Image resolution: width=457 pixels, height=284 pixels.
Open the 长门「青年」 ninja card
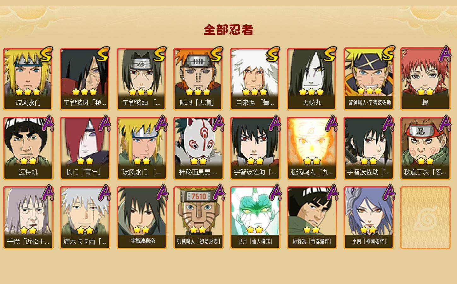(85, 148)
